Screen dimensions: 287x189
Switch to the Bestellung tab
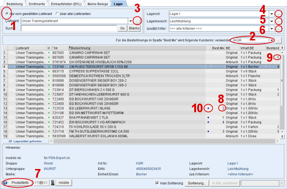pyautogui.click(x=14, y=4)
